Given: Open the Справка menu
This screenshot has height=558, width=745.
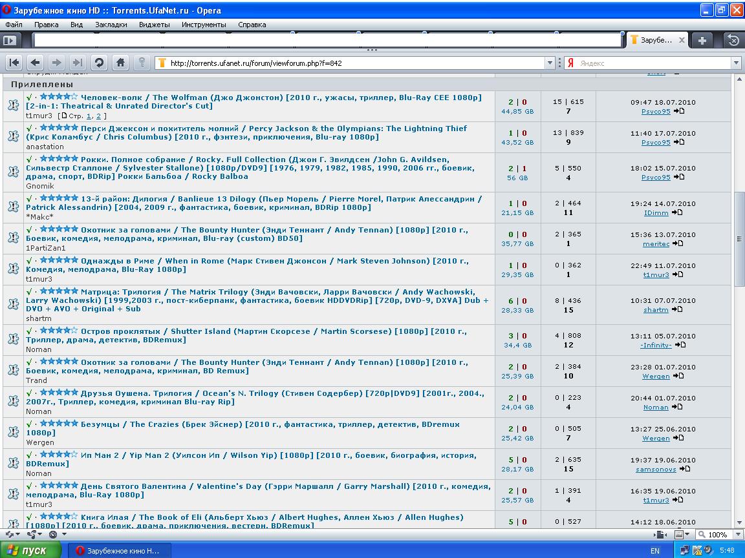Looking at the screenshot, I should [252, 25].
